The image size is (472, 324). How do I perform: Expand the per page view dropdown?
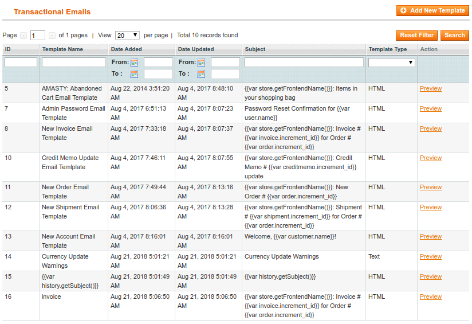(127, 36)
